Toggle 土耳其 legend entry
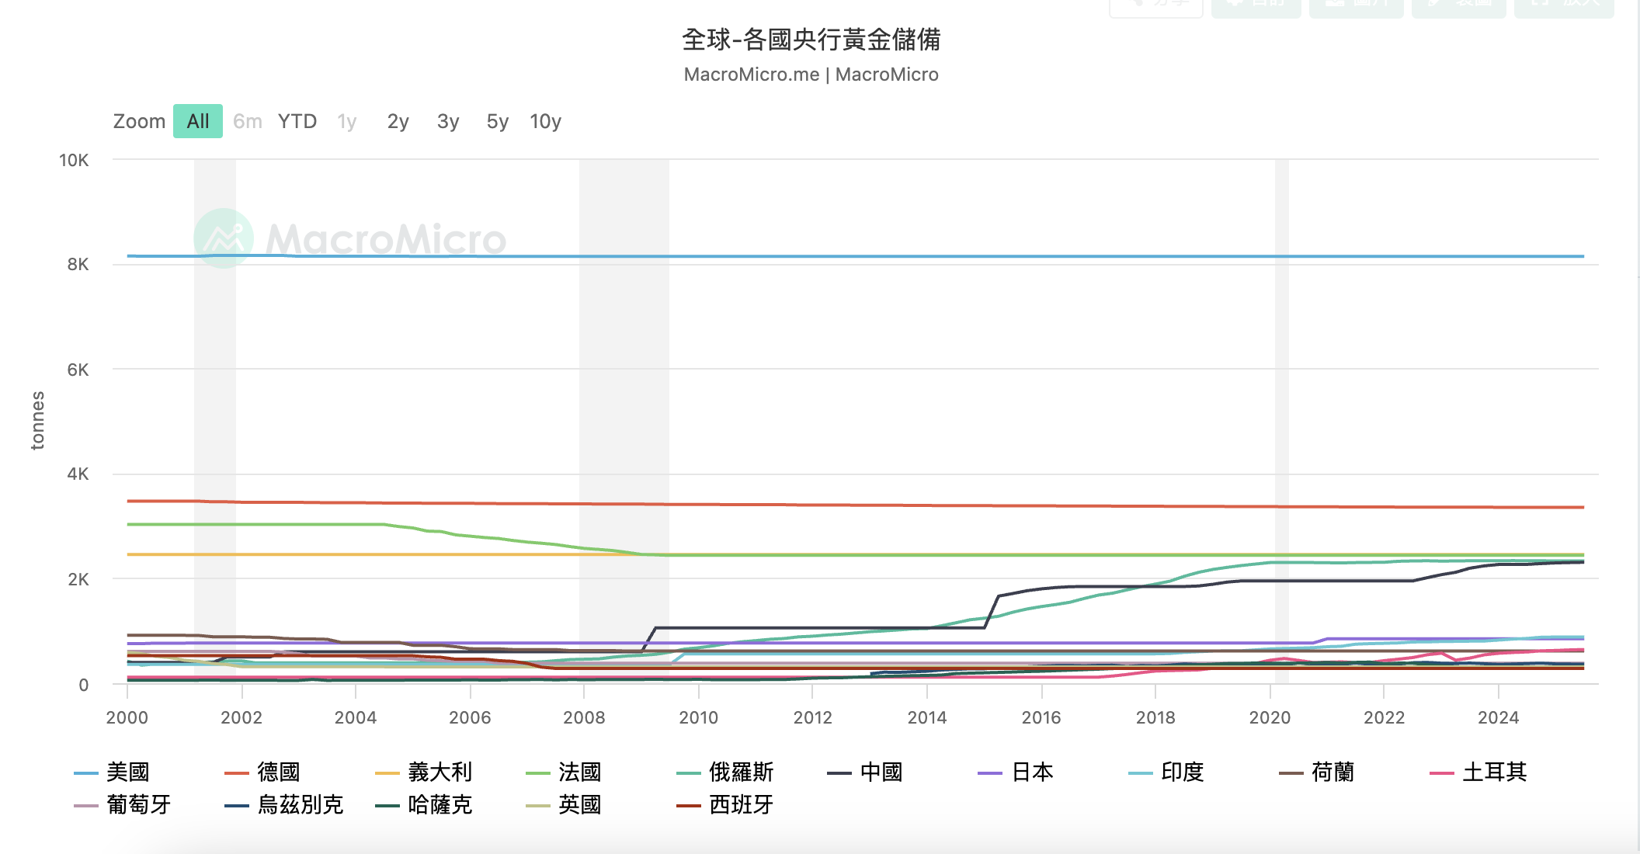 1478,772
